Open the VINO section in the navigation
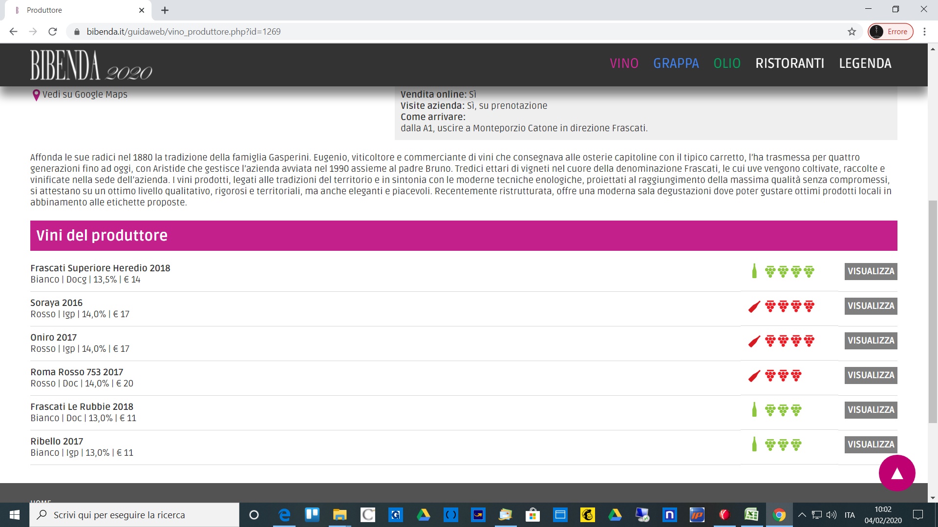Screen dimensions: 938x527 [624, 63]
